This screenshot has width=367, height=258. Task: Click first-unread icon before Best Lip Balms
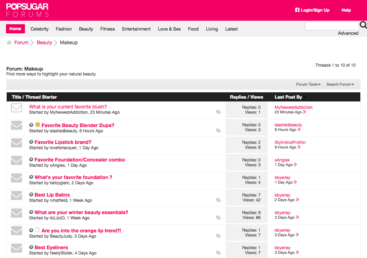point(31,194)
